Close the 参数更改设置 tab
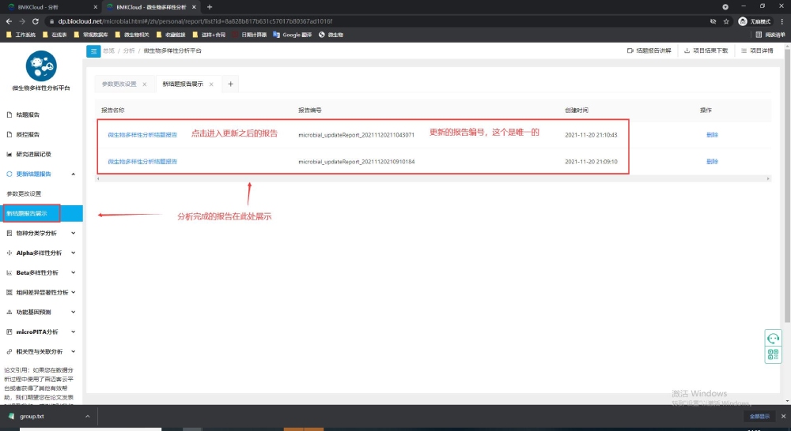 point(144,84)
